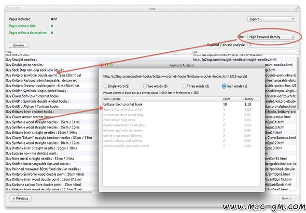Sort by the count column header
Screen dimensions: 306x213
233,99
